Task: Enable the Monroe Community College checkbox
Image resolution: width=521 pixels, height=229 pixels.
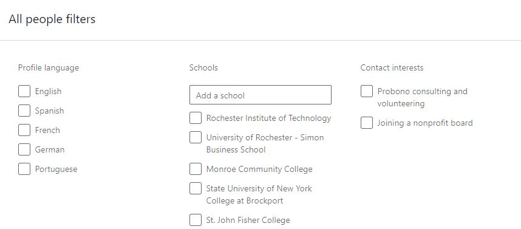Action: tap(196, 169)
